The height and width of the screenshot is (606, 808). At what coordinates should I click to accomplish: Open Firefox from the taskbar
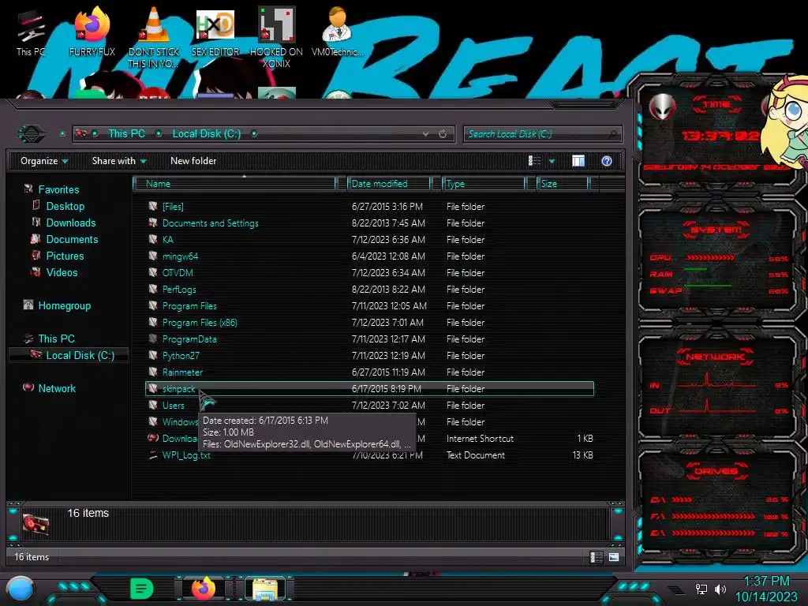pyautogui.click(x=204, y=589)
